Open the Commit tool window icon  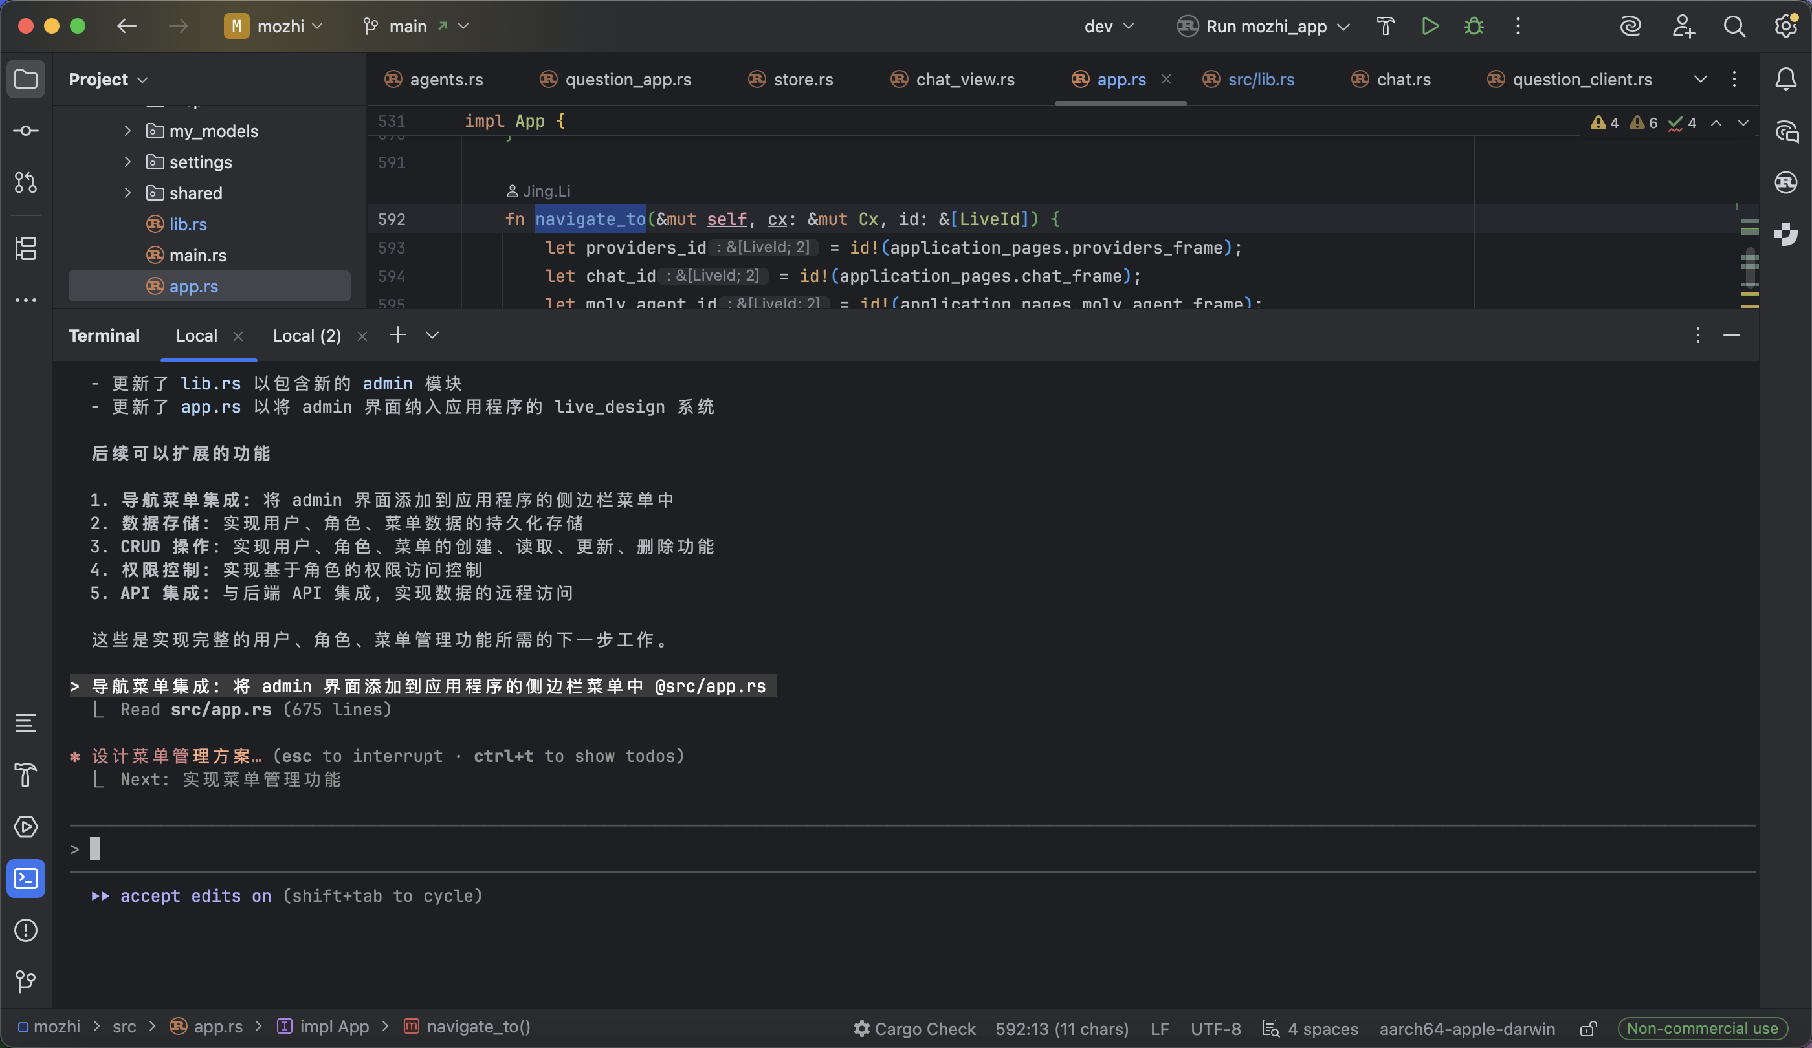pos(26,131)
